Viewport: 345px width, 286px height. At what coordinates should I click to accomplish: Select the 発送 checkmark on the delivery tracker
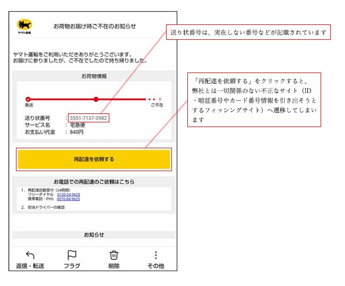[28, 99]
